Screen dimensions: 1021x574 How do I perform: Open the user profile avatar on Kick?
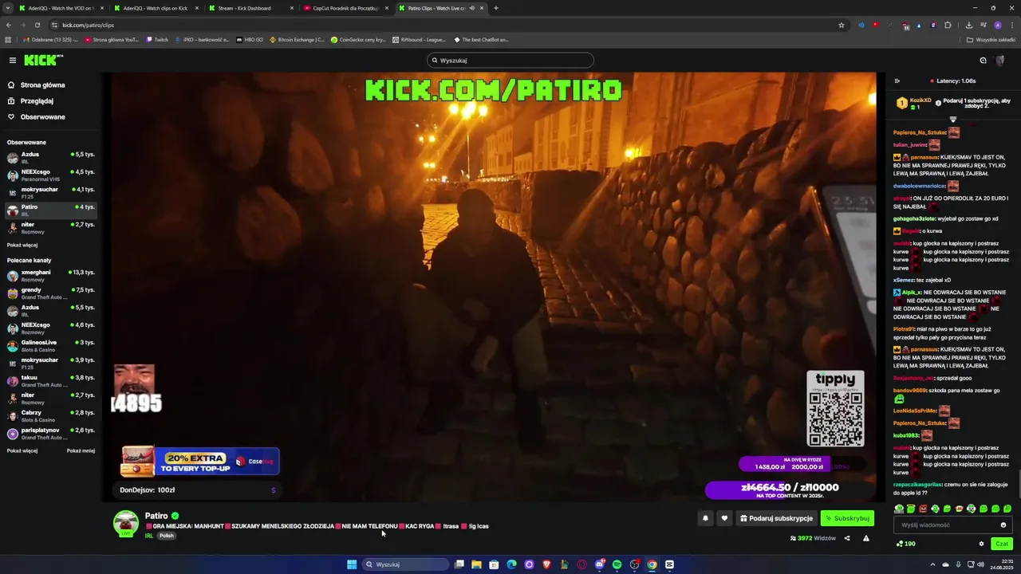tap(1000, 61)
